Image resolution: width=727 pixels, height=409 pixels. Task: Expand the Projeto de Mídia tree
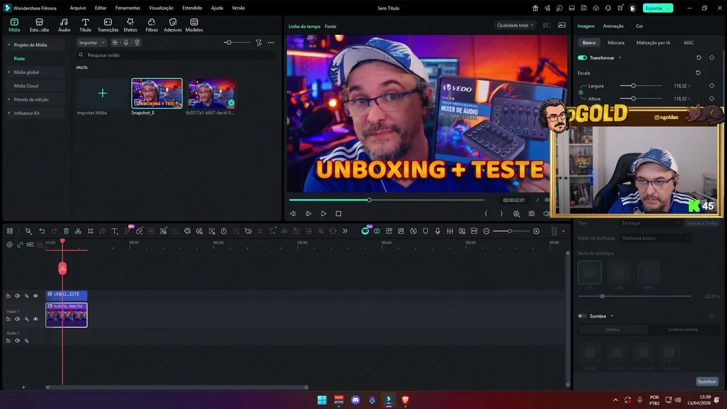tap(9, 45)
